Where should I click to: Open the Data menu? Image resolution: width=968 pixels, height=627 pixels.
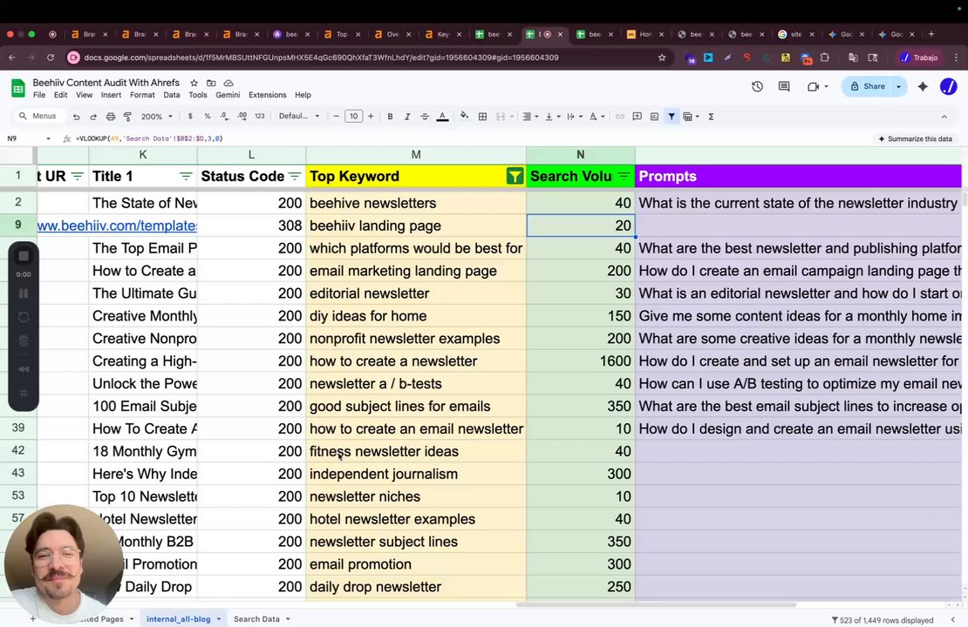click(172, 95)
